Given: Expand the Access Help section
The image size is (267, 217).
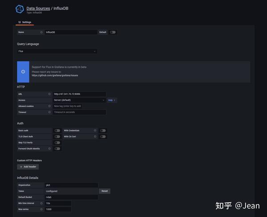Looking at the screenshot, I should click(x=112, y=100).
